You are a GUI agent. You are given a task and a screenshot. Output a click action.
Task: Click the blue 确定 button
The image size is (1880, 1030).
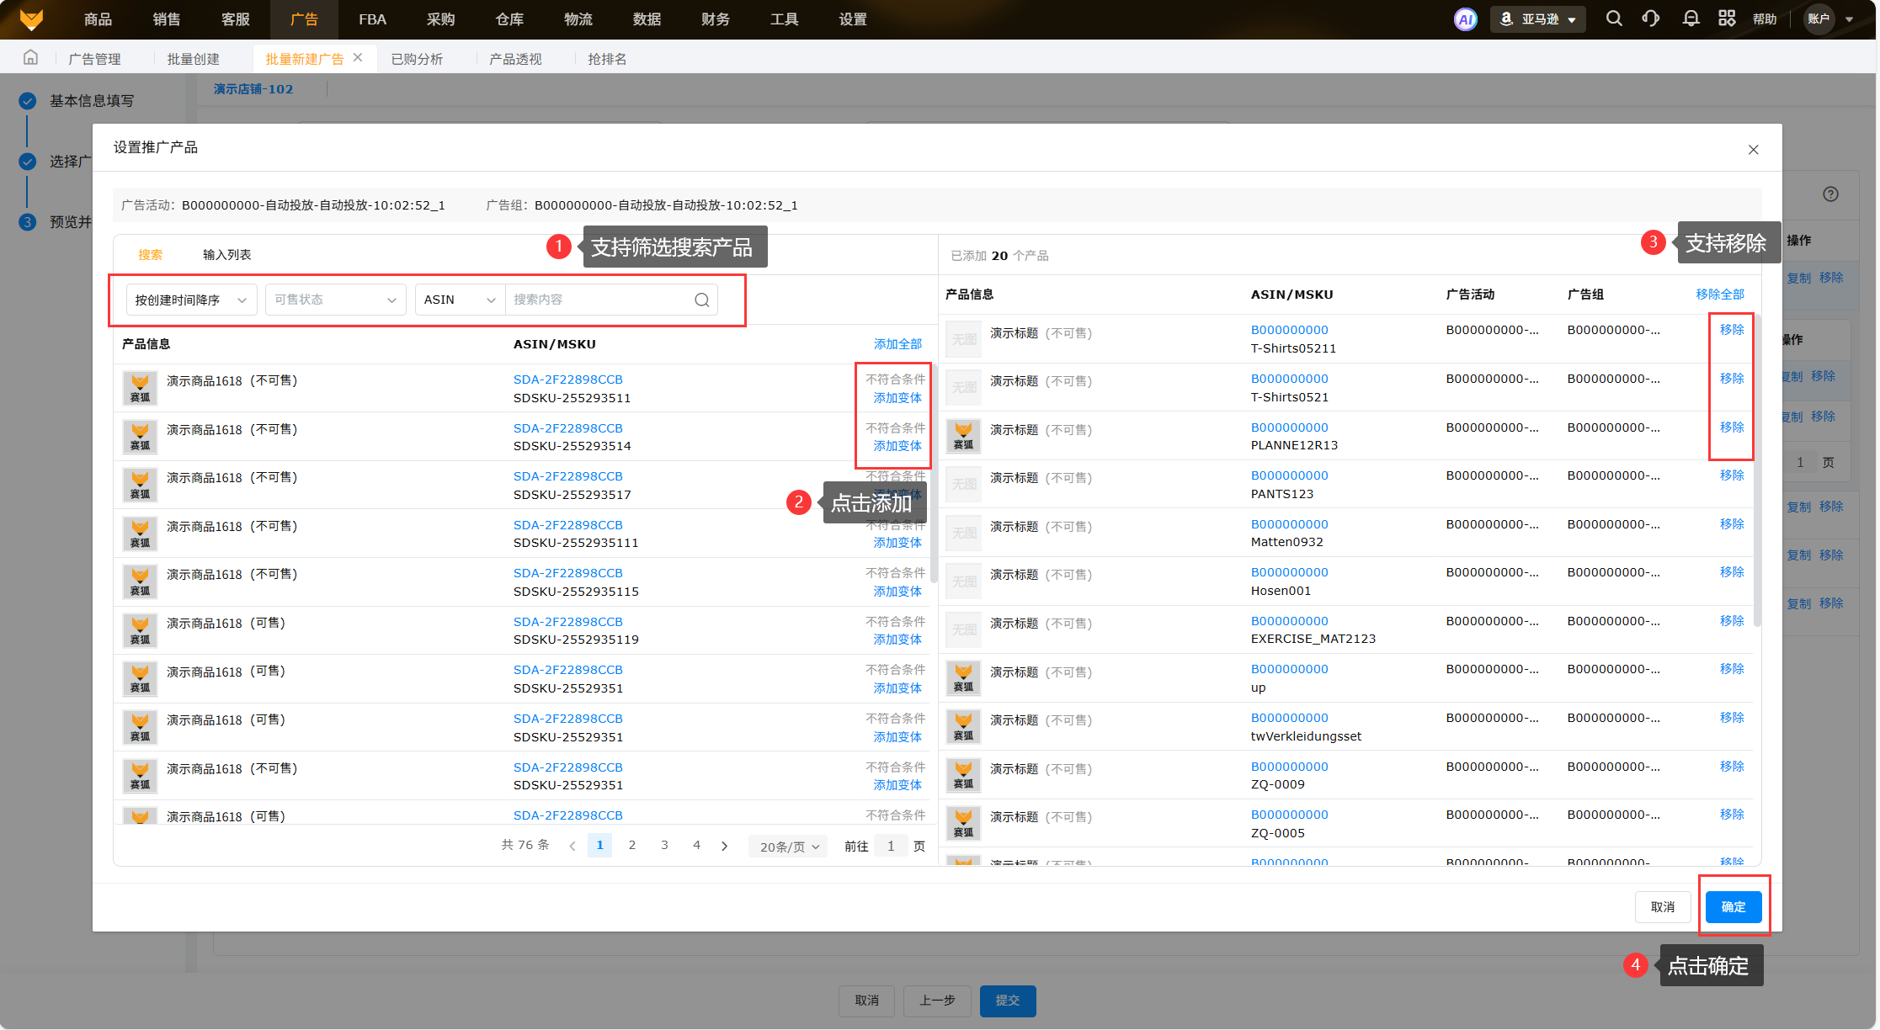[1733, 907]
